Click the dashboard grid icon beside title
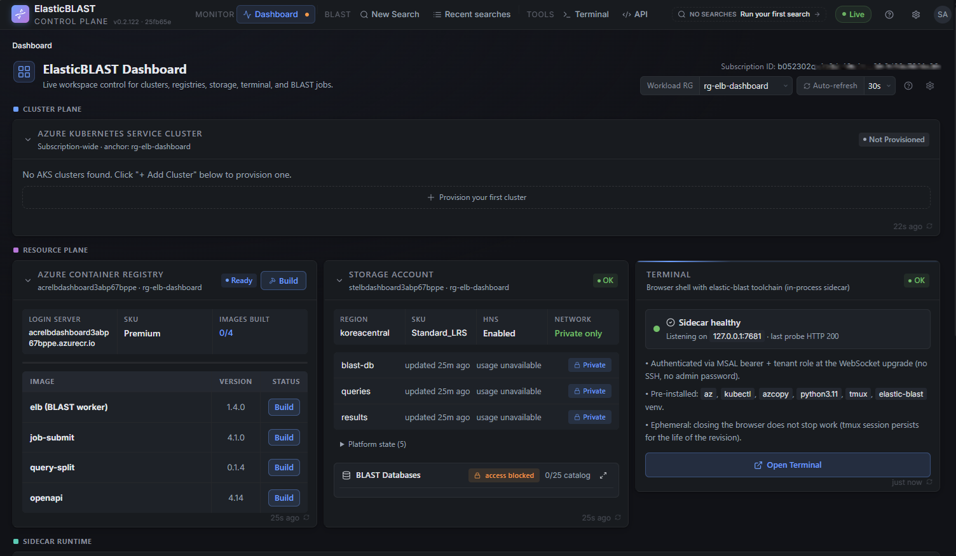The width and height of the screenshot is (956, 556). pyautogui.click(x=24, y=72)
